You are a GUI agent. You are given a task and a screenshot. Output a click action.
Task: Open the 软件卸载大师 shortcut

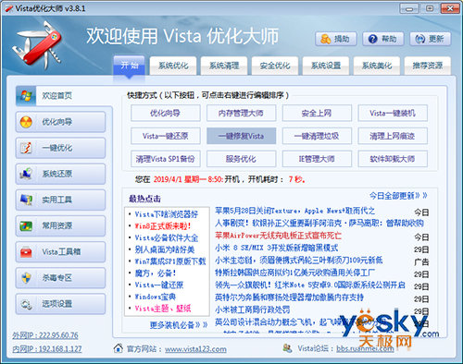click(x=393, y=159)
